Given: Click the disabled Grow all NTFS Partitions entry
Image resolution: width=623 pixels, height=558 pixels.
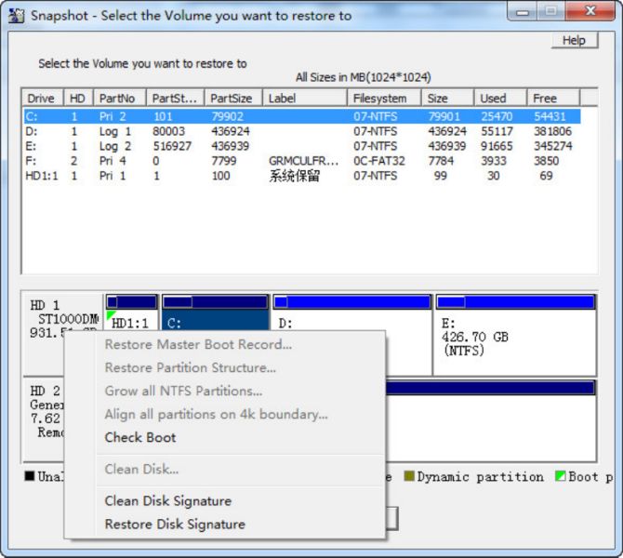Looking at the screenshot, I should coord(183,392).
